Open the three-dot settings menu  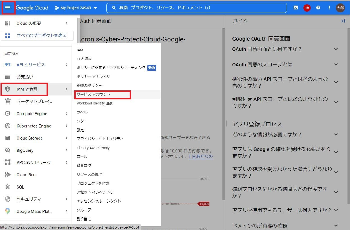pyautogui.click(x=329, y=8)
